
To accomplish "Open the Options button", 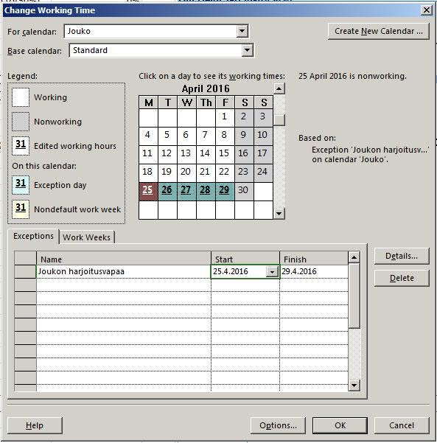I will [x=278, y=425].
